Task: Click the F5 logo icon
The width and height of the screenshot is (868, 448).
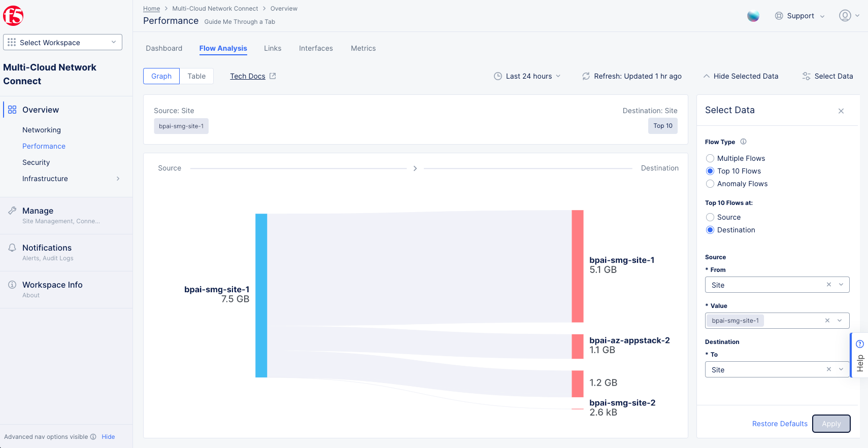Action: (13, 16)
